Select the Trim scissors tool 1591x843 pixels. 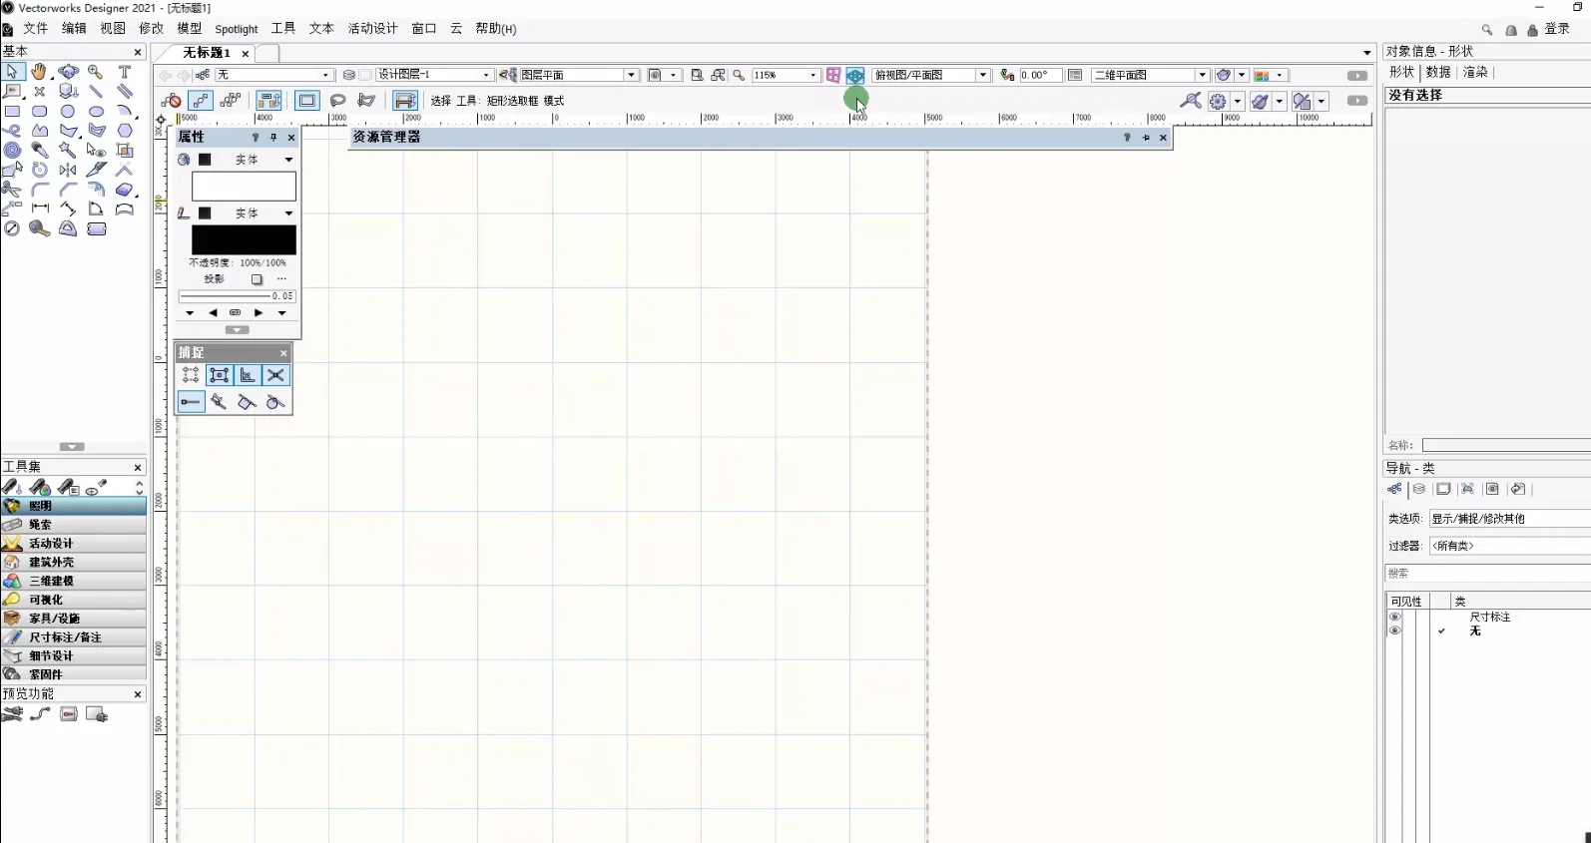[x=12, y=189]
